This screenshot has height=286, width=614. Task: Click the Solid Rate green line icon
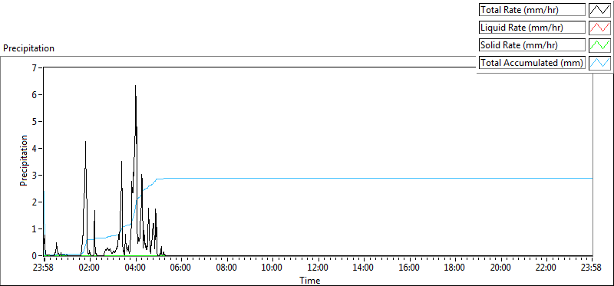(x=600, y=44)
